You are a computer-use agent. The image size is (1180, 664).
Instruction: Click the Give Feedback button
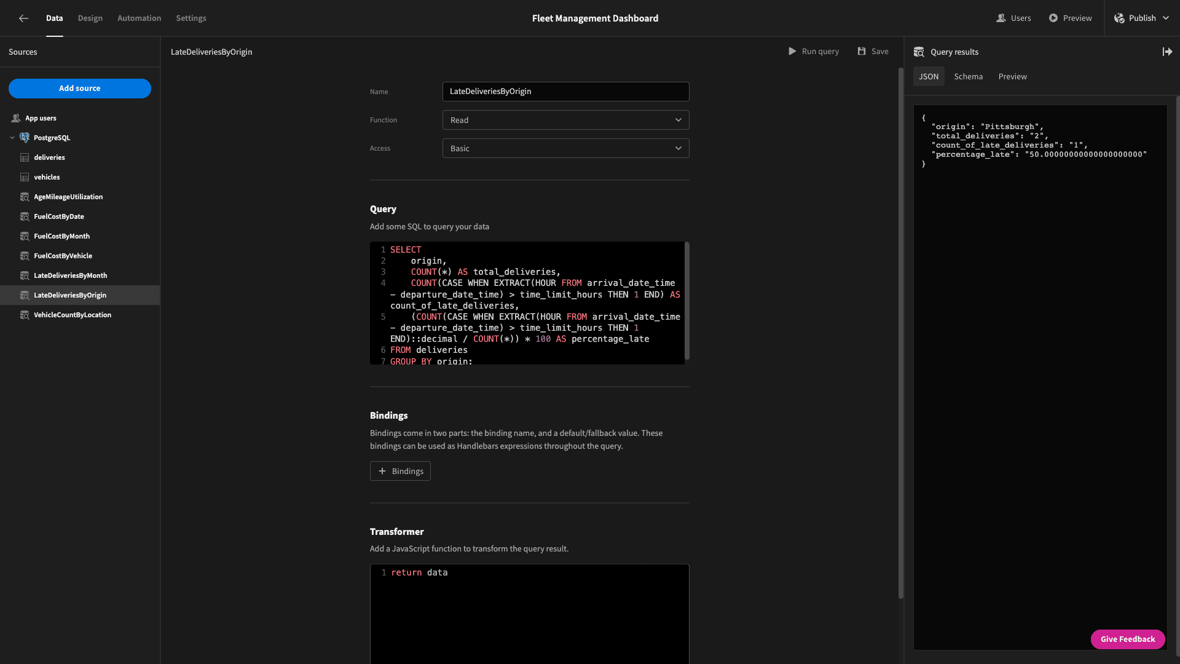[1128, 639]
